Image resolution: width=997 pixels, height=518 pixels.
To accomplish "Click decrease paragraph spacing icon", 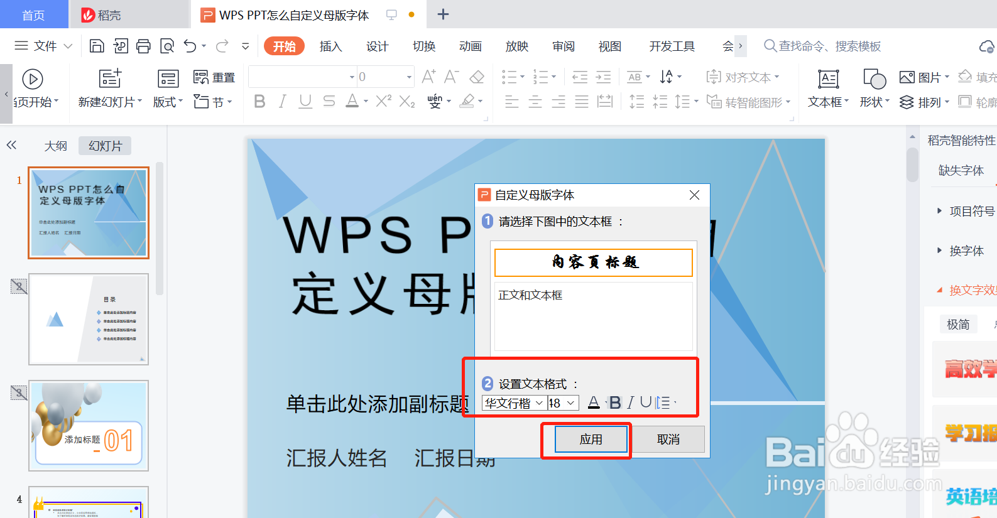I will 660,101.
